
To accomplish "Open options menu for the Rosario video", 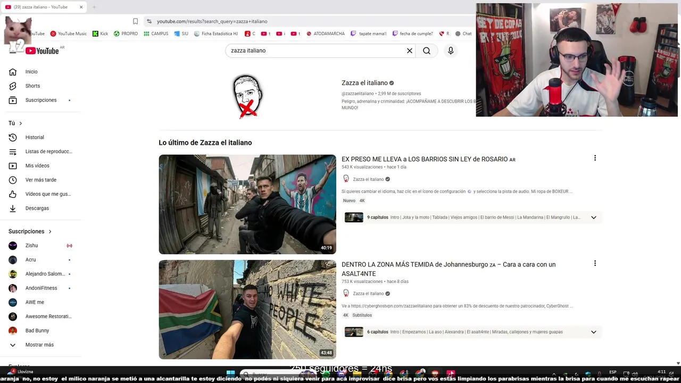I will pyautogui.click(x=595, y=158).
